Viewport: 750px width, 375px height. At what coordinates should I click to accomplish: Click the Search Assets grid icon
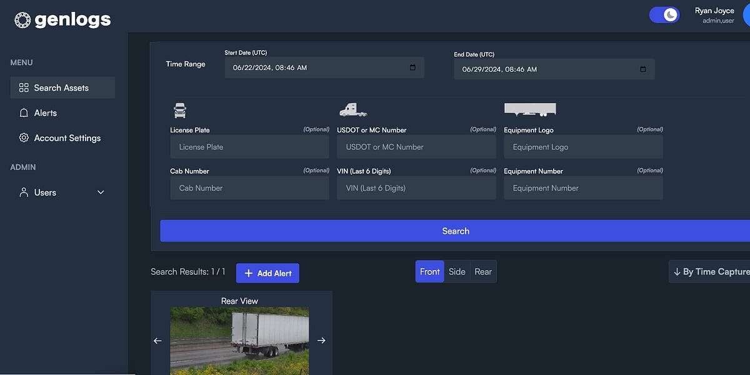(x=24, y=87)
